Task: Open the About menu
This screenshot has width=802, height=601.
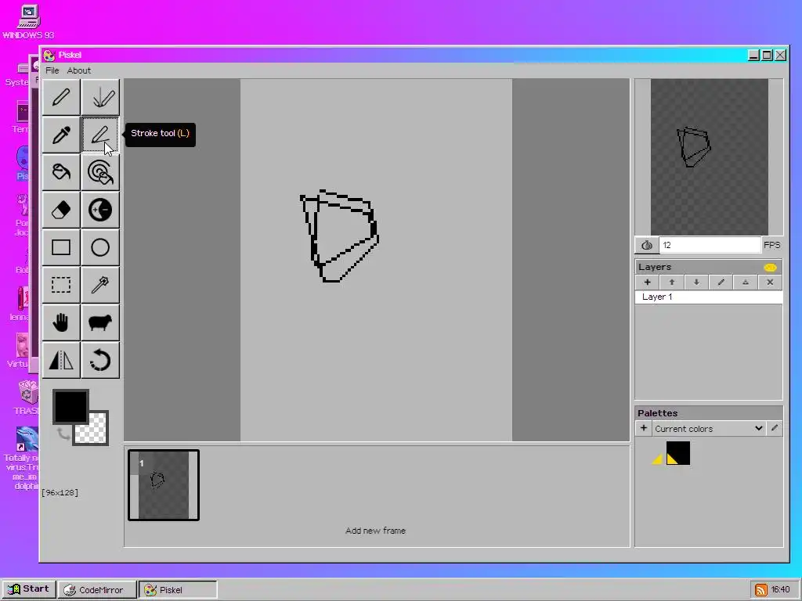Action: click(x=79, y=70)
